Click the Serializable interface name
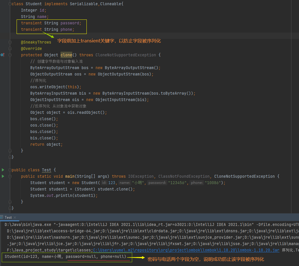The image size is (299, 266). click(84, 4)
